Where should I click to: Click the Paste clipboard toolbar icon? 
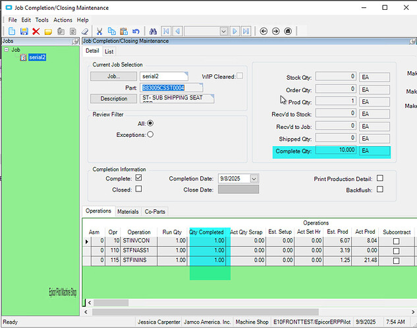123,31
